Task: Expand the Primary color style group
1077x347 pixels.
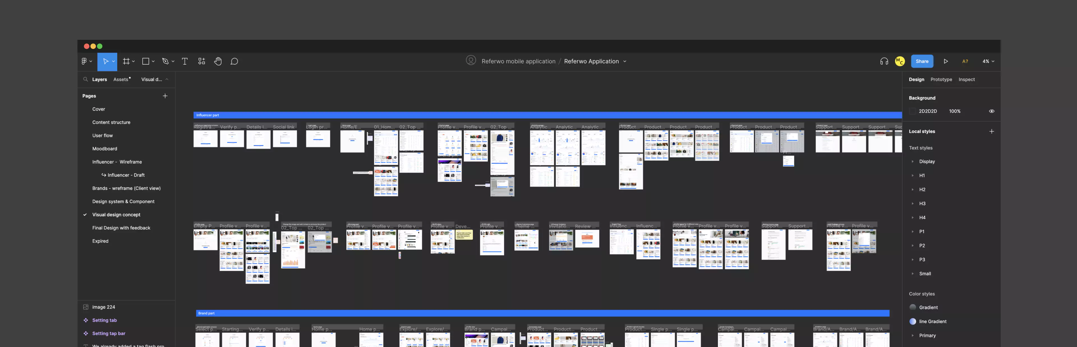Action: [913, 335]
